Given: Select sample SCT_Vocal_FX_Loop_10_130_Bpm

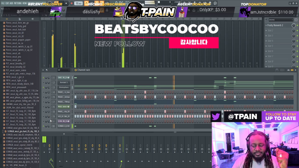Looking at the screenshot, I should 21,114.
